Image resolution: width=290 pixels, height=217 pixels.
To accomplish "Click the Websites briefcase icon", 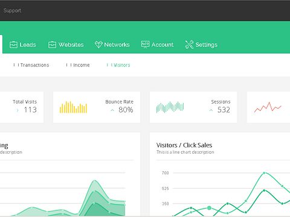I will [52, 45].
